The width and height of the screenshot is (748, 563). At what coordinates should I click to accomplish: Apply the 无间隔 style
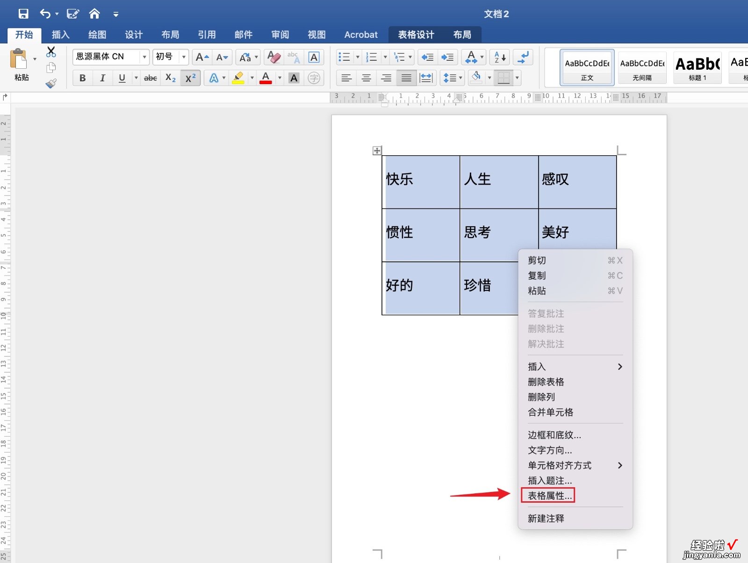coord(642,68)
